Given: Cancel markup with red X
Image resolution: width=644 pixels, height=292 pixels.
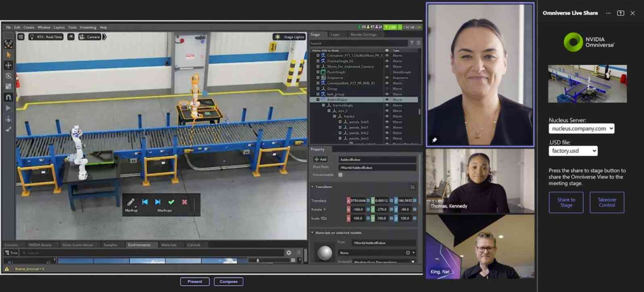Looking at the screenshot, I should 185,202.
